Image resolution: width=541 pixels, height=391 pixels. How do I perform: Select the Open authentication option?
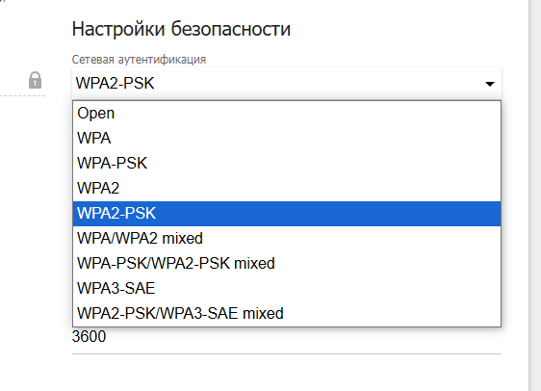pyautogui.click(x=287, y=114)
